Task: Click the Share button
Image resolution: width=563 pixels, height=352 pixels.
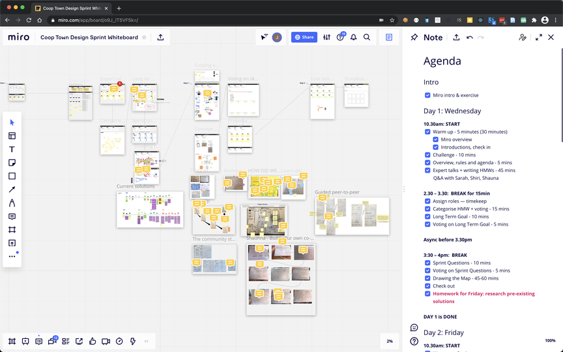Action: pos(304,37)
